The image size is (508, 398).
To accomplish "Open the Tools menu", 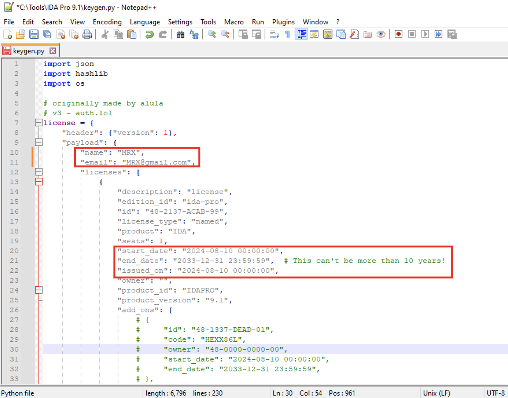I will pos(208,22).
